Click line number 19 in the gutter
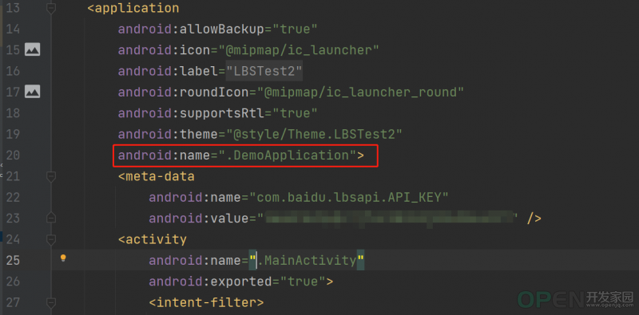This screenshot has height=315, width=639. pyautogui.click(x=14, y=134)
